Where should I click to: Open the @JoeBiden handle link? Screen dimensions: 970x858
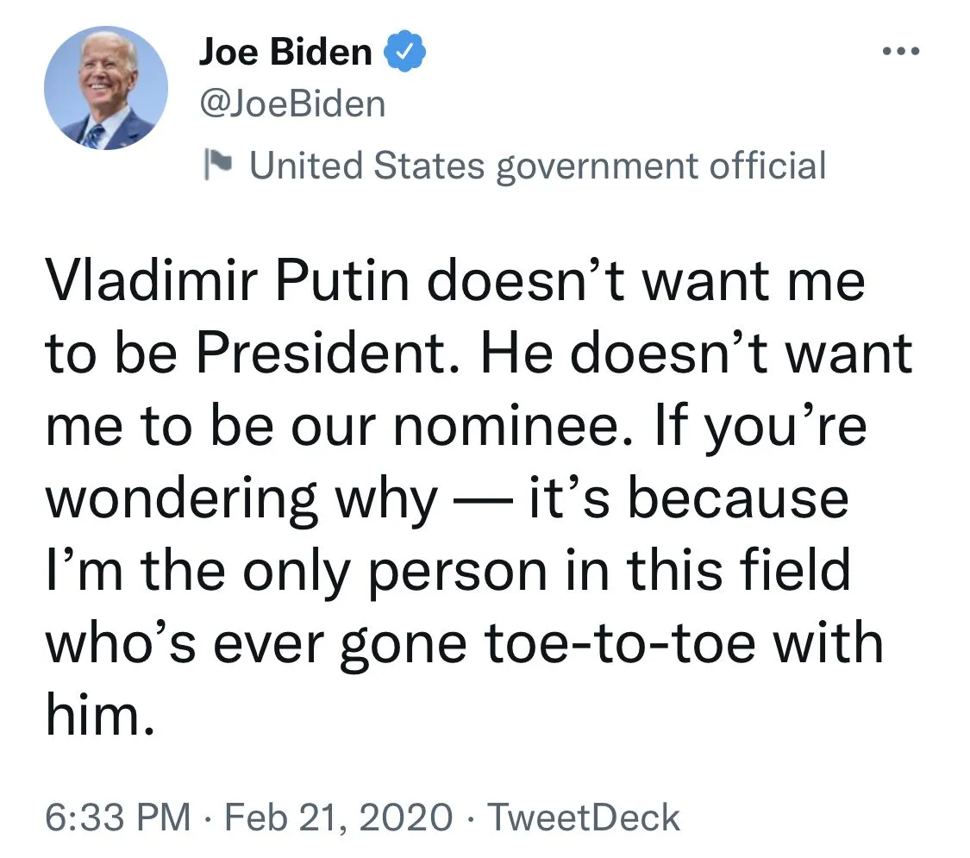tap(292, 105)
